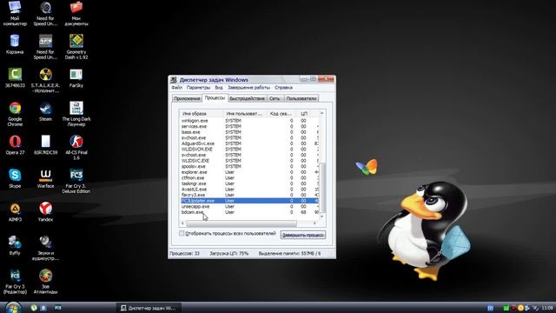Viewport: 556px width, 313px height.
Task: Switch to the Быстродействие tab
Action: coord(247,98)
